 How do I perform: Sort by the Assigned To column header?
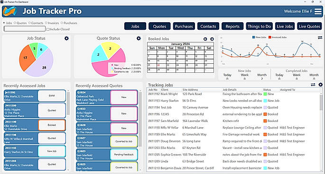(x=288, y=90)
